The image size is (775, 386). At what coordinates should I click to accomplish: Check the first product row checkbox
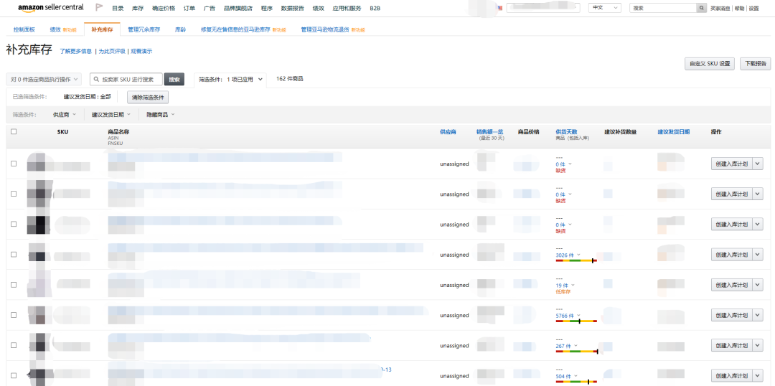coord(14,164)
